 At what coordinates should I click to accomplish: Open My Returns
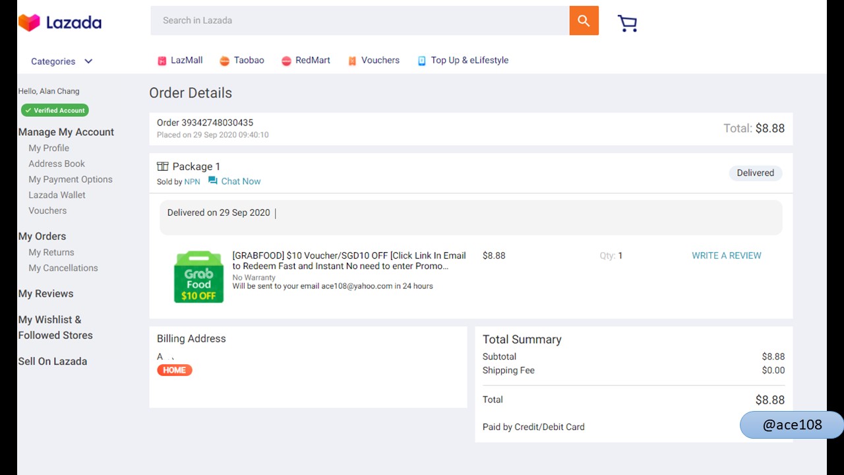coord(51,252)
